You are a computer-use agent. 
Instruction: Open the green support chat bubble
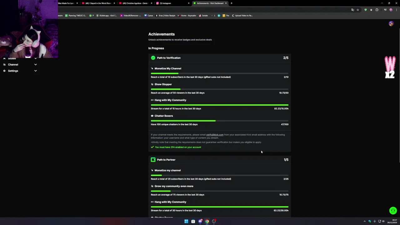393,211
